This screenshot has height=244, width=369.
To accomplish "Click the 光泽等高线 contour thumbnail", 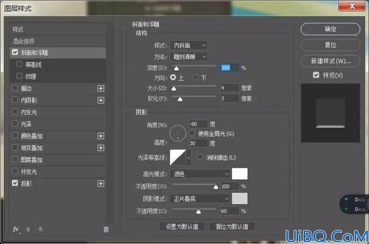I will 178,158.
